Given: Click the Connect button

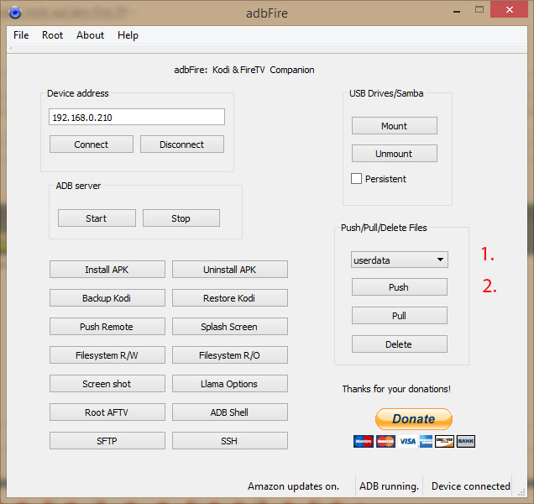Looking at the screenshot, I should (x=92, y=144).
